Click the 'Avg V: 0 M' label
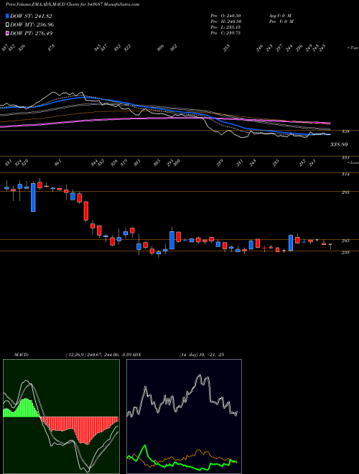The height and width of the screenshot is (474, 359). point(279,16)
